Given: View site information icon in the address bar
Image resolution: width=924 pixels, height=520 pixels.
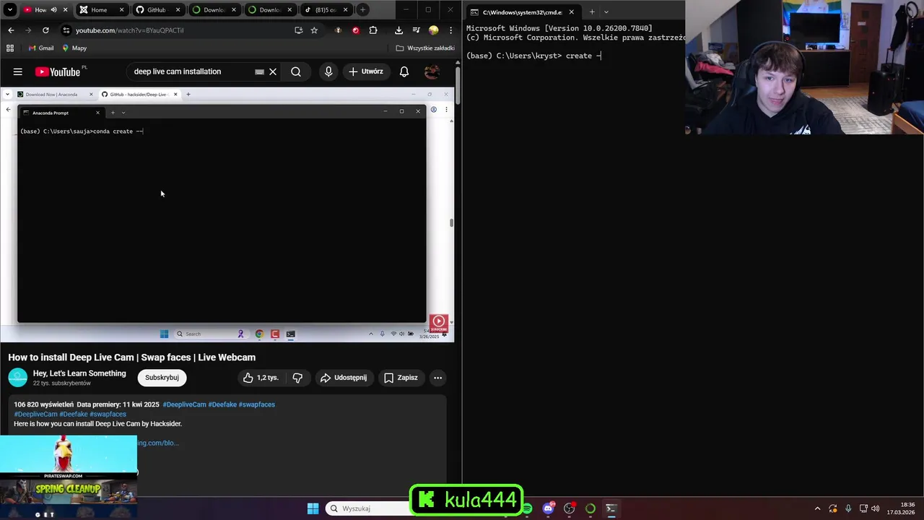Looking at the screenshot, I should 66,30.
